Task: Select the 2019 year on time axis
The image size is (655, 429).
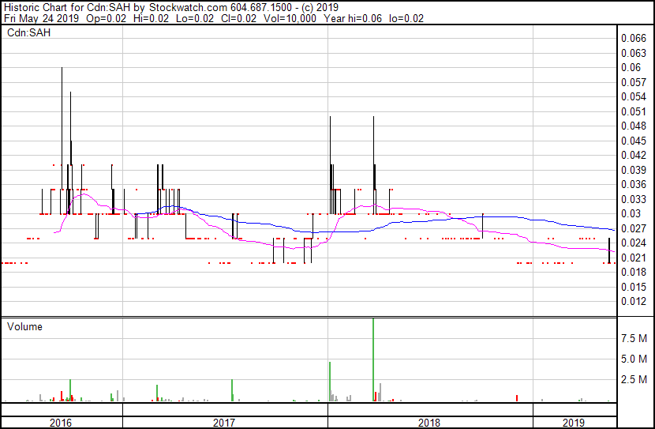Action: tap(573, 423)
